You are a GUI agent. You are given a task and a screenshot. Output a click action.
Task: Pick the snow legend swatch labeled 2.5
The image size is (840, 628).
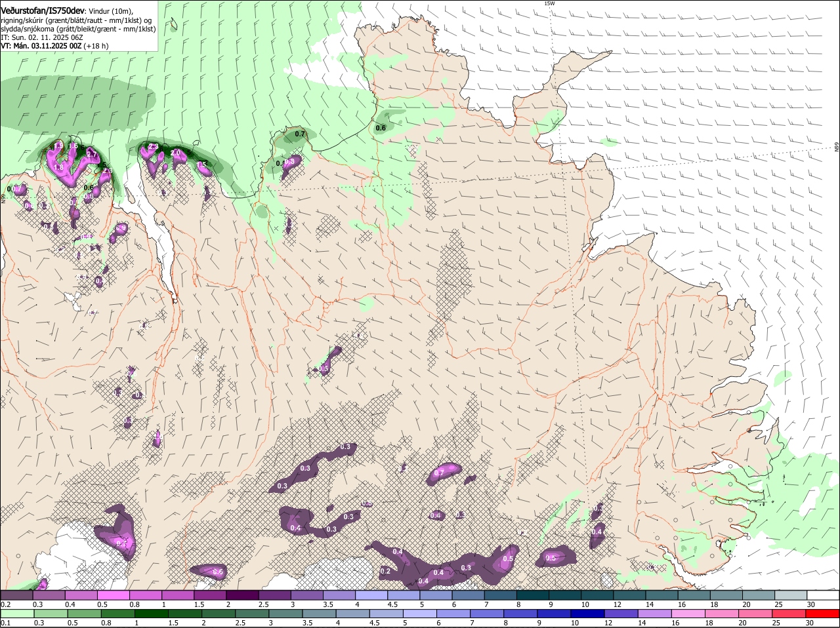(x=275, y=595)
